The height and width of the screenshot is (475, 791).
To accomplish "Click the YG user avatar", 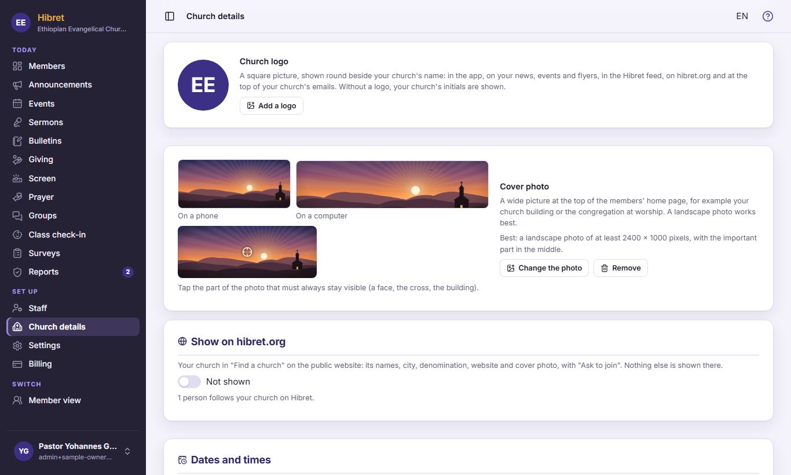I will click(23, 451).
